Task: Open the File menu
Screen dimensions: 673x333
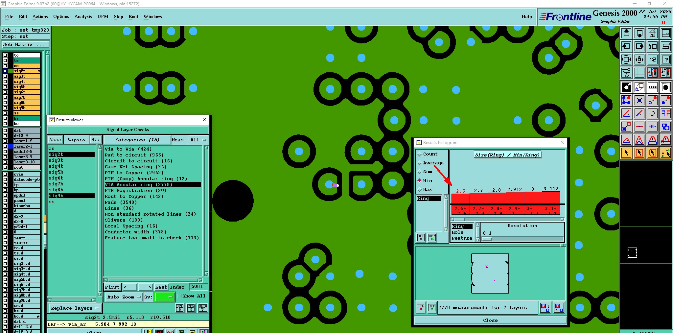Action: point(9,16)
